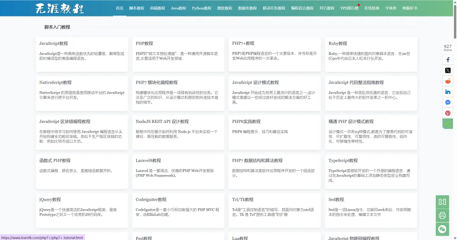Open 首页 in the navigation bar
Image resolution: width=457 pixels, height=240 pixels.
point(119,8)
